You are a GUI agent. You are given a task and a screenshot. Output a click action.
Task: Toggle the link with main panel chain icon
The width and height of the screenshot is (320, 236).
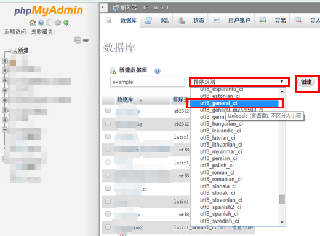[x=86, y=40]
